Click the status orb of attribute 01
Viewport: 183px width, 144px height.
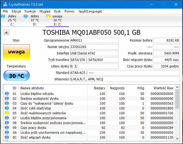[x=7, y=94]
